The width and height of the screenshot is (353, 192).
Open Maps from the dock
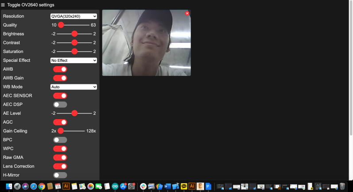click(82, 186)
